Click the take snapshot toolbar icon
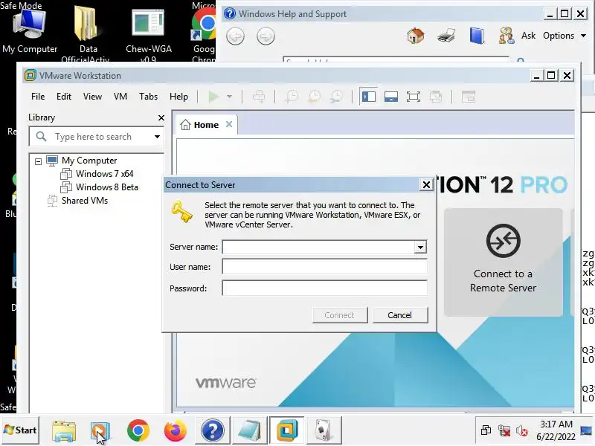The height and width of the screenshot is (446, 595). click(292, 97)
